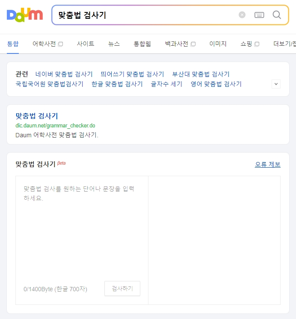Open related search 한글 맞춤법 검사기
Viewport: 296px width, 319px height.
tap(117, 84)
